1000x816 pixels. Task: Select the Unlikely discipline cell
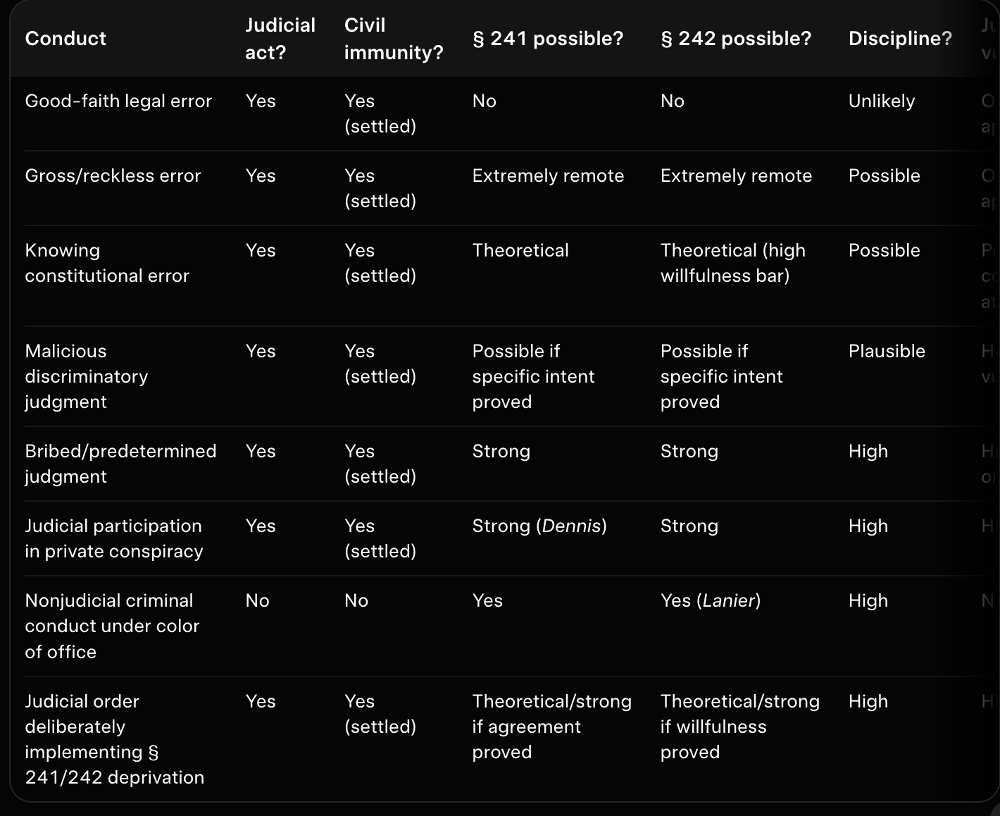point(882,101)
